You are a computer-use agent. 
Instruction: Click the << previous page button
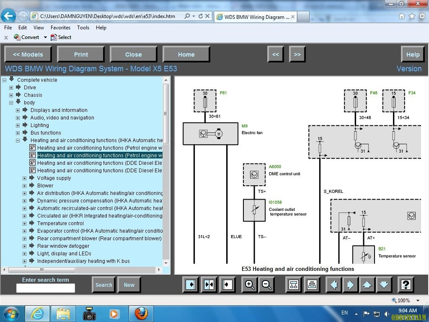point(276,54)
